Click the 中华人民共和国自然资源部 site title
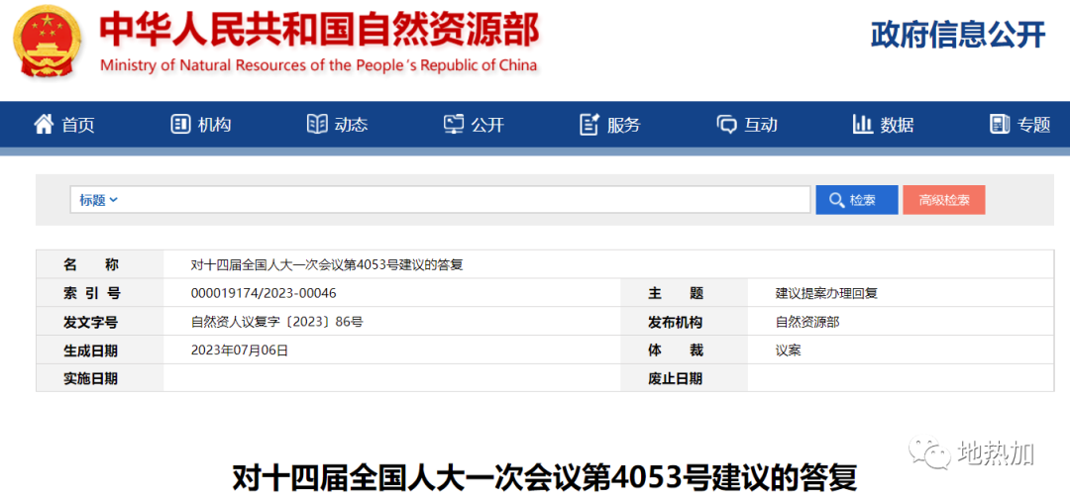Image resolution: width=1070 pixels, height=501 pixels. 319,32
